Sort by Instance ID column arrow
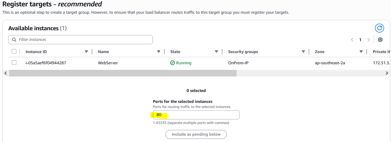This screenshot has width=391, height=142. [x=86, y=52]
